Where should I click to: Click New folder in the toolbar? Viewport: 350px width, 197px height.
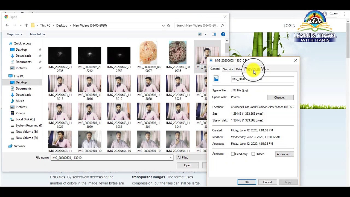coord(37,34)
